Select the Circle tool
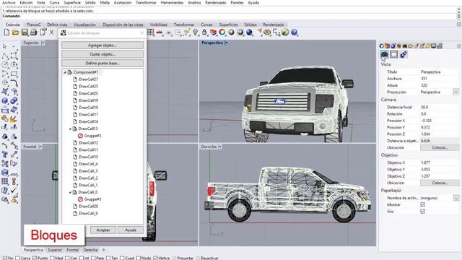The height and width of the screenshot is (260, 462). (x=5, y=64)
